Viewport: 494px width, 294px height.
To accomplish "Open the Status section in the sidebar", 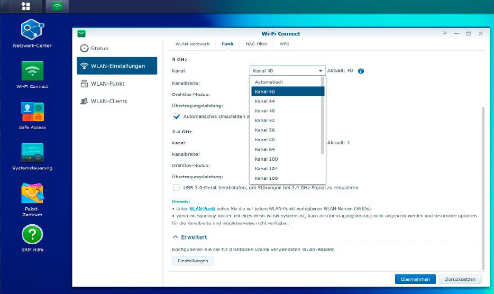I will pos(117,48).
